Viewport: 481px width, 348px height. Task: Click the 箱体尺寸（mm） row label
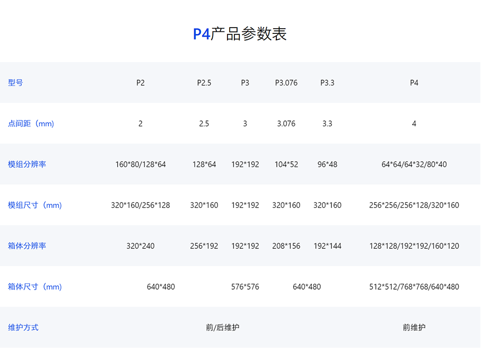(x=34, y=287)
